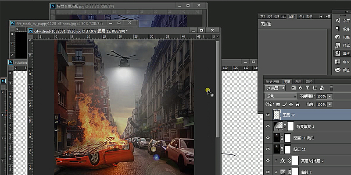Viewport: 351px width, 175px height.
Task: Click Ps icon of fire_stock document window
Action: (x=13, y=23)
